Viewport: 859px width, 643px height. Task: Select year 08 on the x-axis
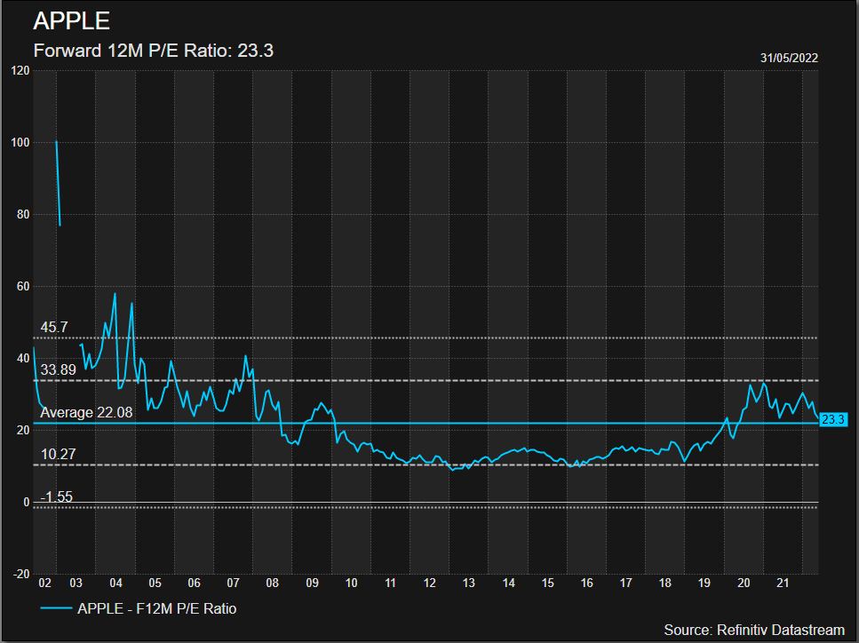pyautogui.click(x=273, y=583)
